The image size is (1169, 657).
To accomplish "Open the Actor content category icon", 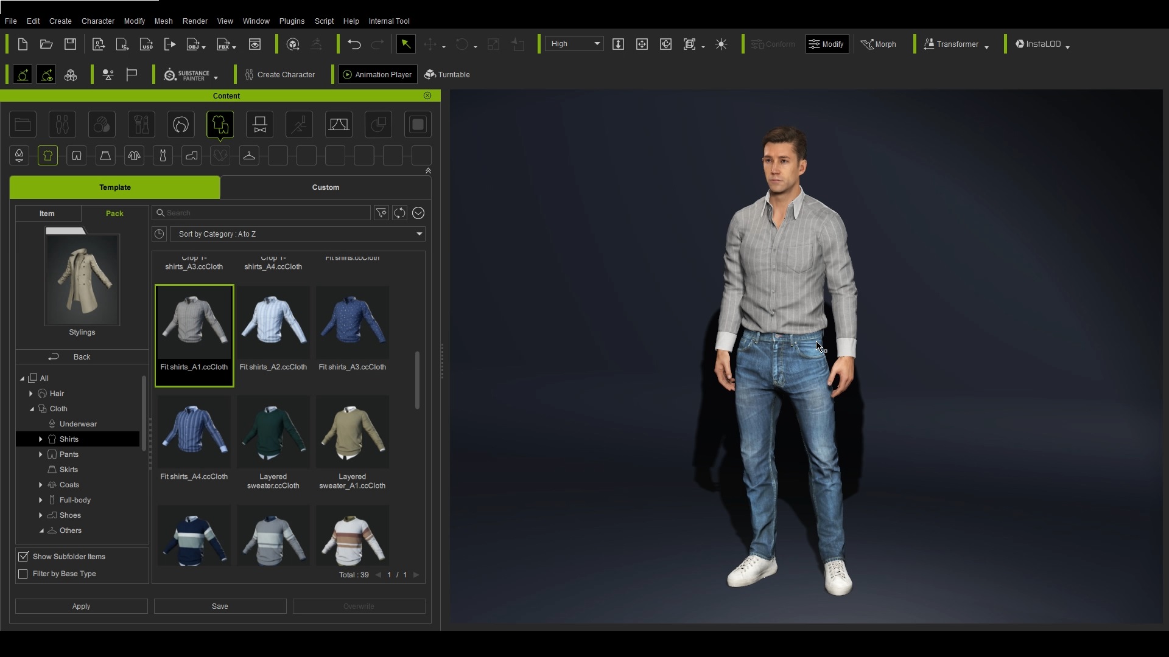I will 62,125.
